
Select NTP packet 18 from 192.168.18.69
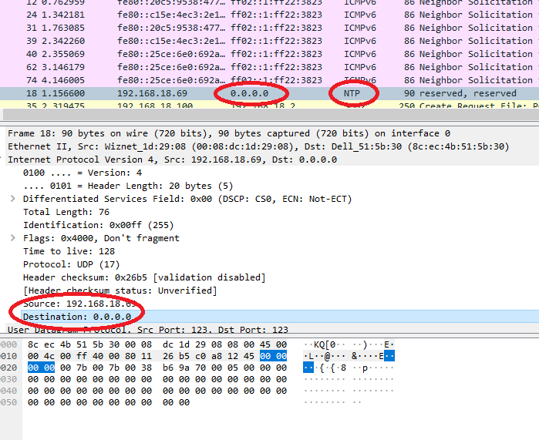(270, 93)
